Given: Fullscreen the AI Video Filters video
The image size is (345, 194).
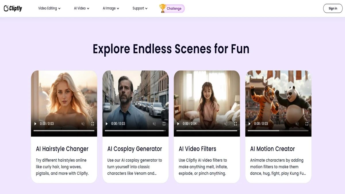Looking at the screenshot, I should (x=235, y=124).
